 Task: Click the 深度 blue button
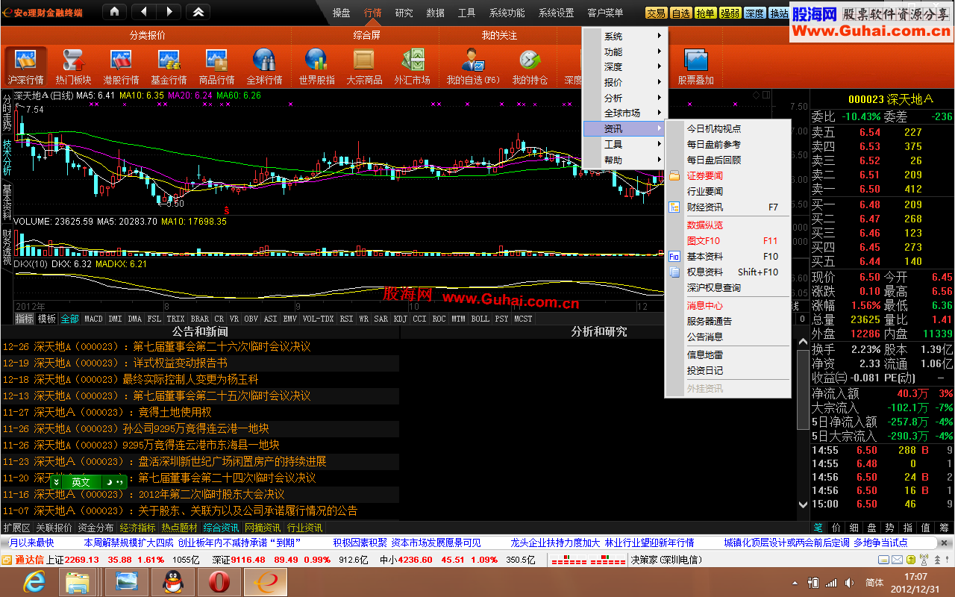(754, 13)
